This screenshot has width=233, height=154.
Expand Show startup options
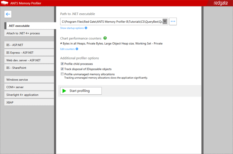tap(73, 28)
